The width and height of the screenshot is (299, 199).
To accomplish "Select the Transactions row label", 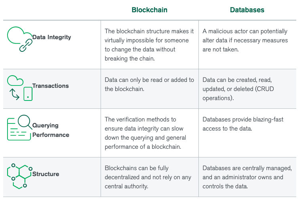I will 51,86.
